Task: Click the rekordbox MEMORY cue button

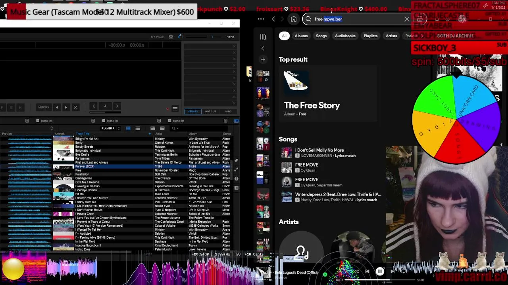Action: pos(44,107)
